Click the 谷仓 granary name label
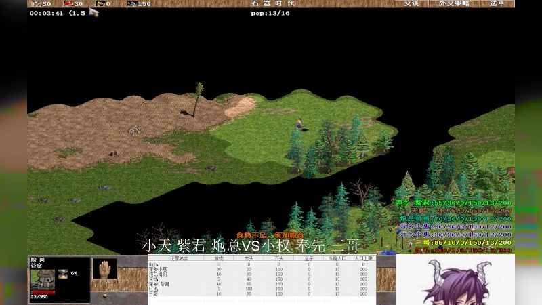This screenshot has width=542, height=305. (36, 265)
